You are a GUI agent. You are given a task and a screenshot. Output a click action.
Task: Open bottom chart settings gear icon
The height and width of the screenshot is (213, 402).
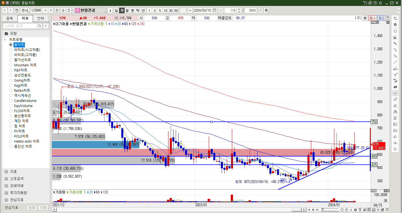355,210
